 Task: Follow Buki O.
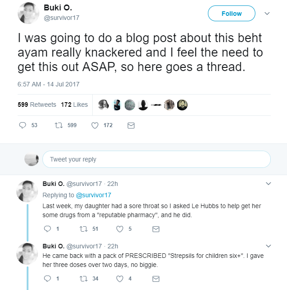pyautogui.click(x=231, y=13)
